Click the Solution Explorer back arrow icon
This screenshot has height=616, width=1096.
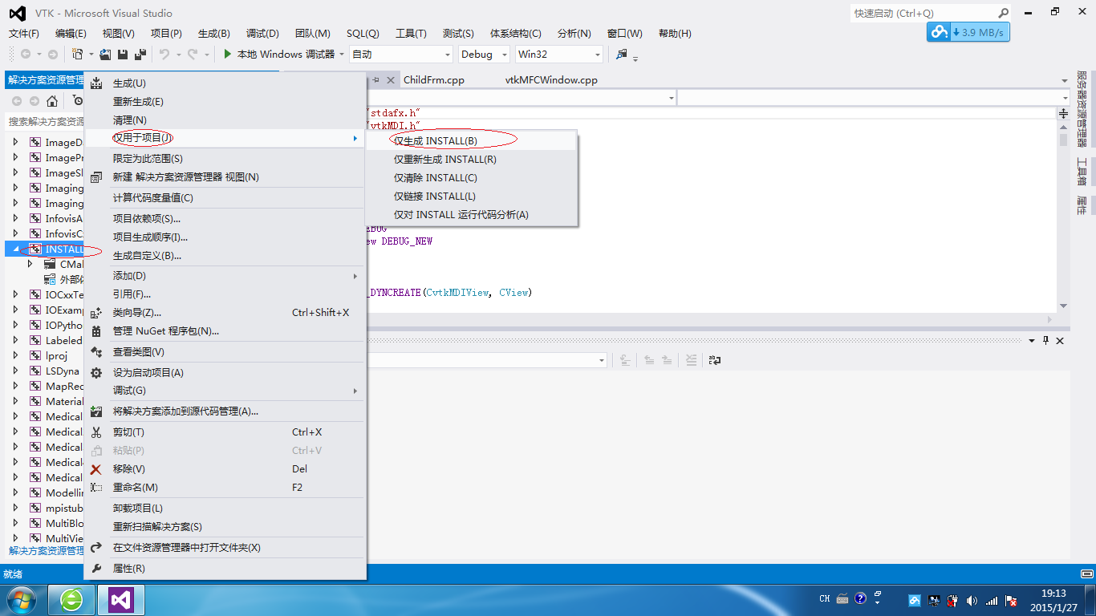point(17,101)
